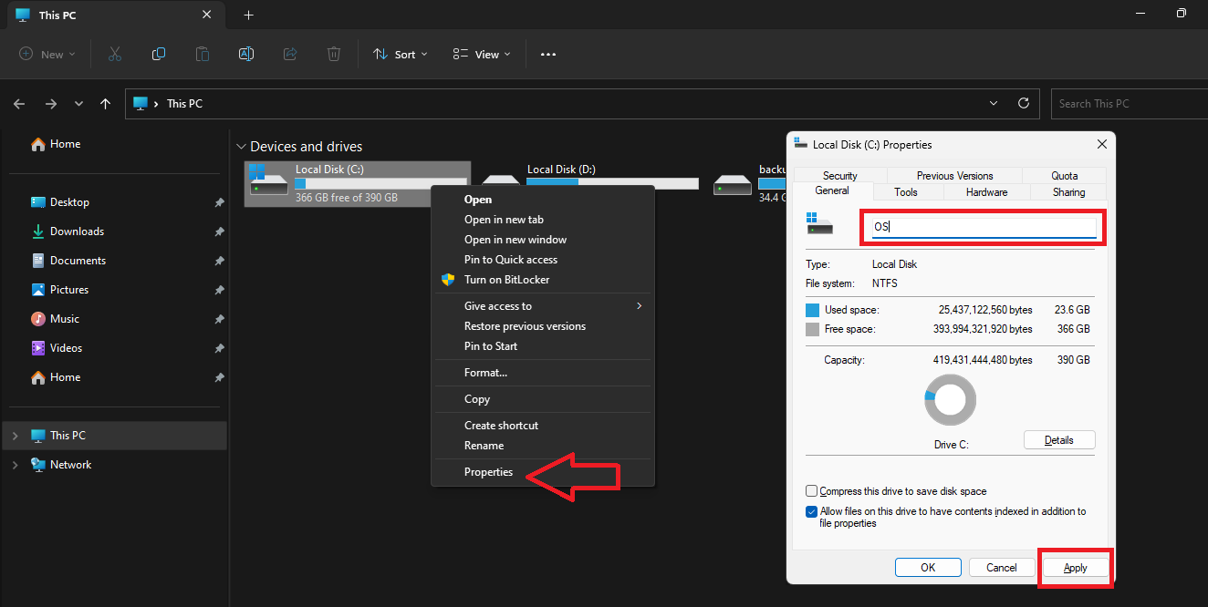Click the drive label text field
Screen dimensions: 1208x607
[983, 227]
